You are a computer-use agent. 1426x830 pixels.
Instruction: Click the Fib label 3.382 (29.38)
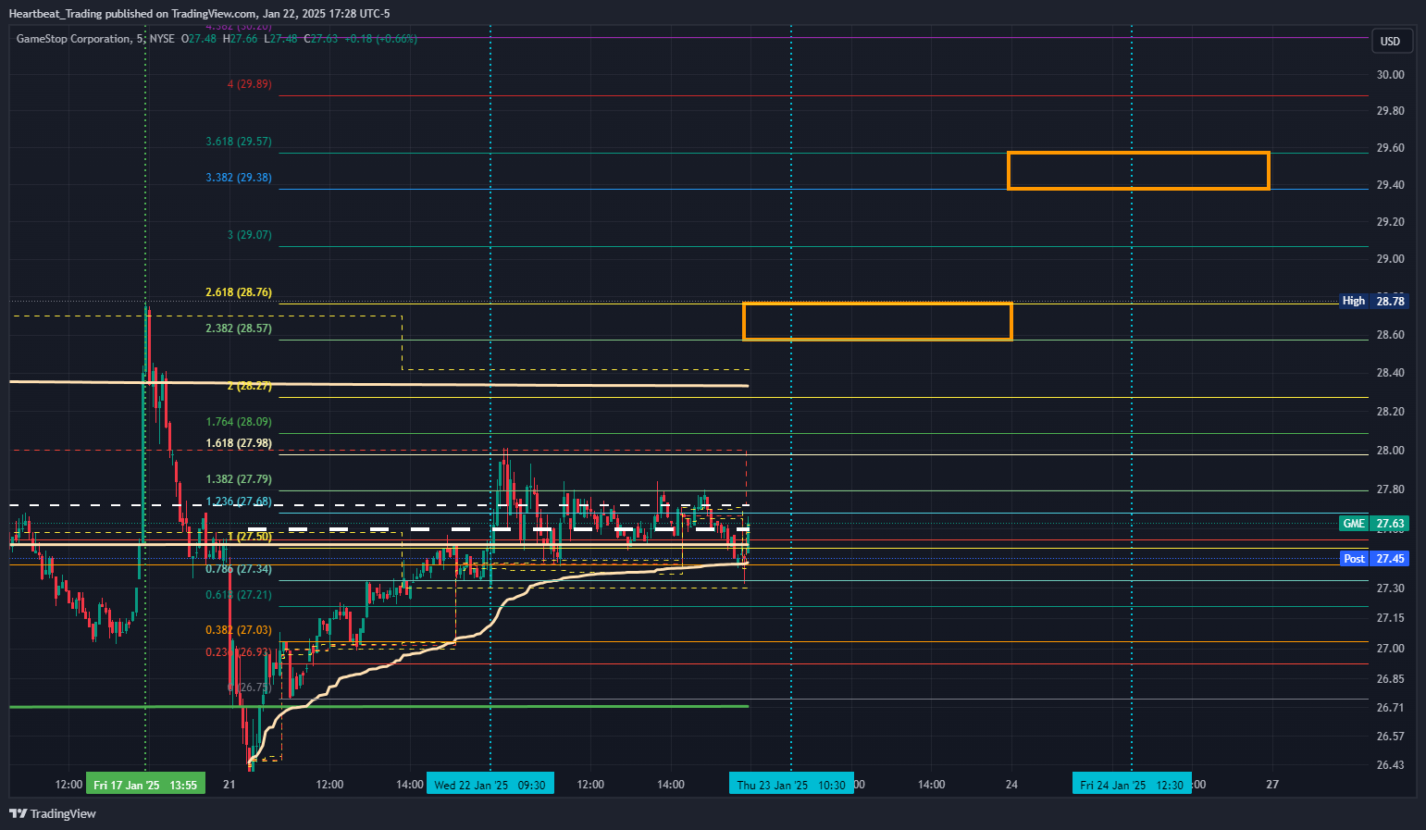[239, 178]
